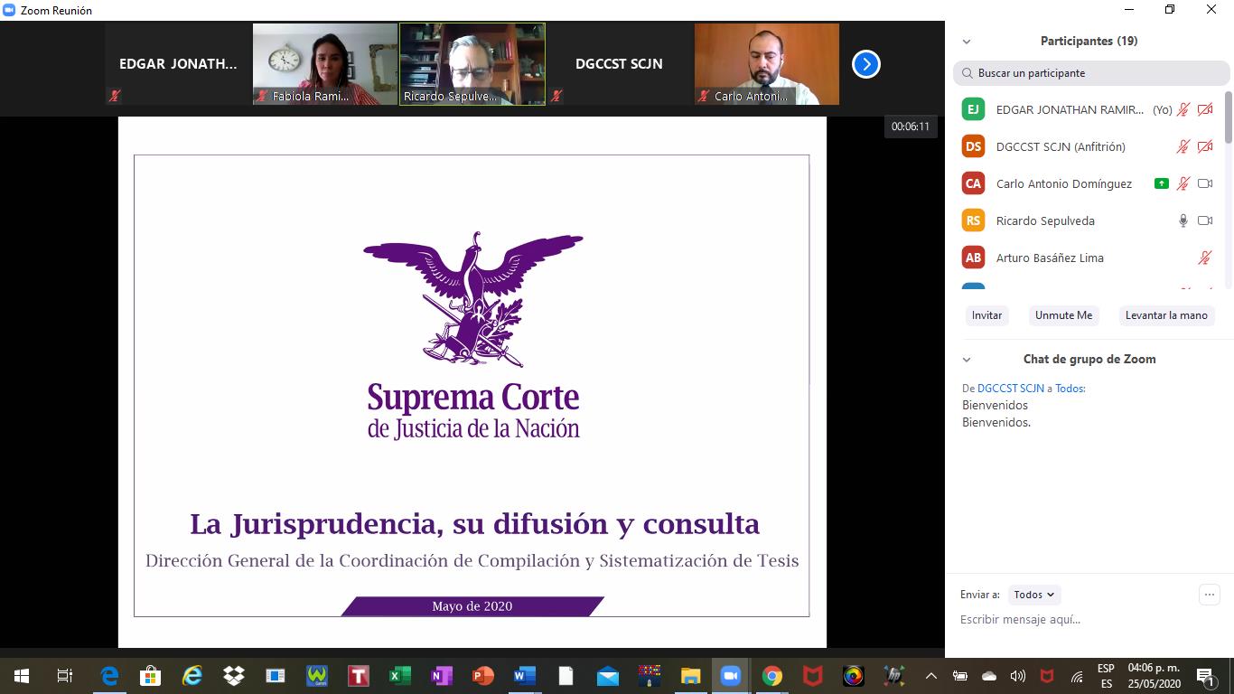Image resolution: width=1234 pixels, height=694 pixels.
Task: Select the DGCCST SCJN video tile
Action: click(620, 64)
